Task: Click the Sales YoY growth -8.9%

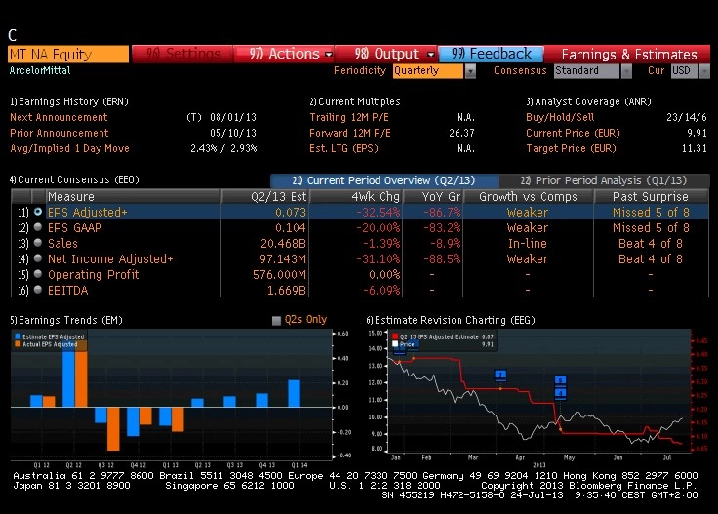Action: [445, 243]
